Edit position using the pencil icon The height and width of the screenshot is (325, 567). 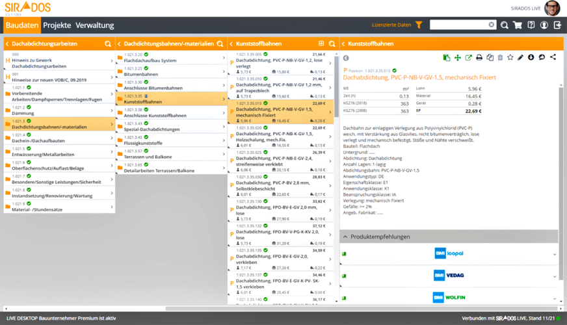[521, 58]
